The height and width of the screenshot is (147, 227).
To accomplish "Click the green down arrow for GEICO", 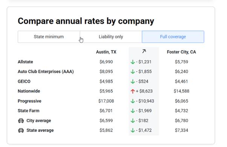I will click(x=133, y=81).
